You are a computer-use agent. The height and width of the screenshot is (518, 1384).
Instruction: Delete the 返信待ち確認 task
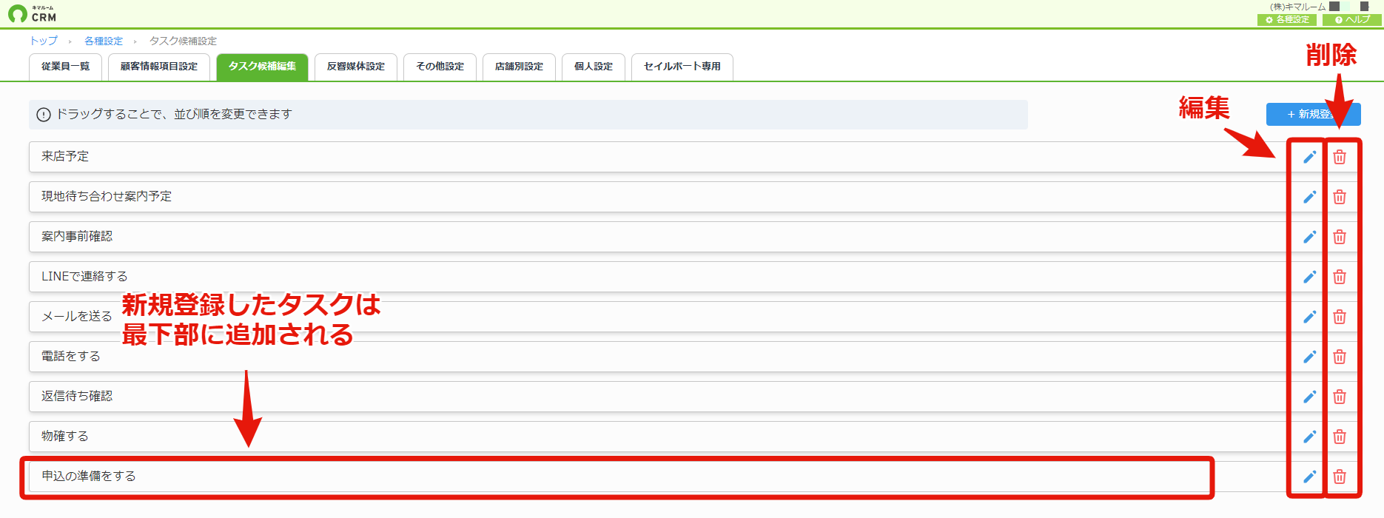[x=1340, y=397]
